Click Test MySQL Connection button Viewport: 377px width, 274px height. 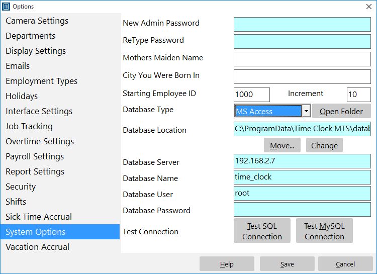point(324,231)
